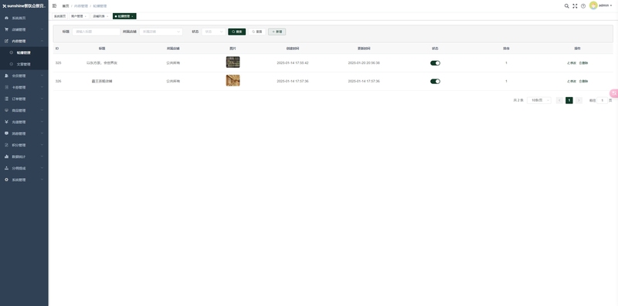Screen dimensions: 618x306
Task: Click the yen symbol sidebar icon
Action: tap(6, 122)
